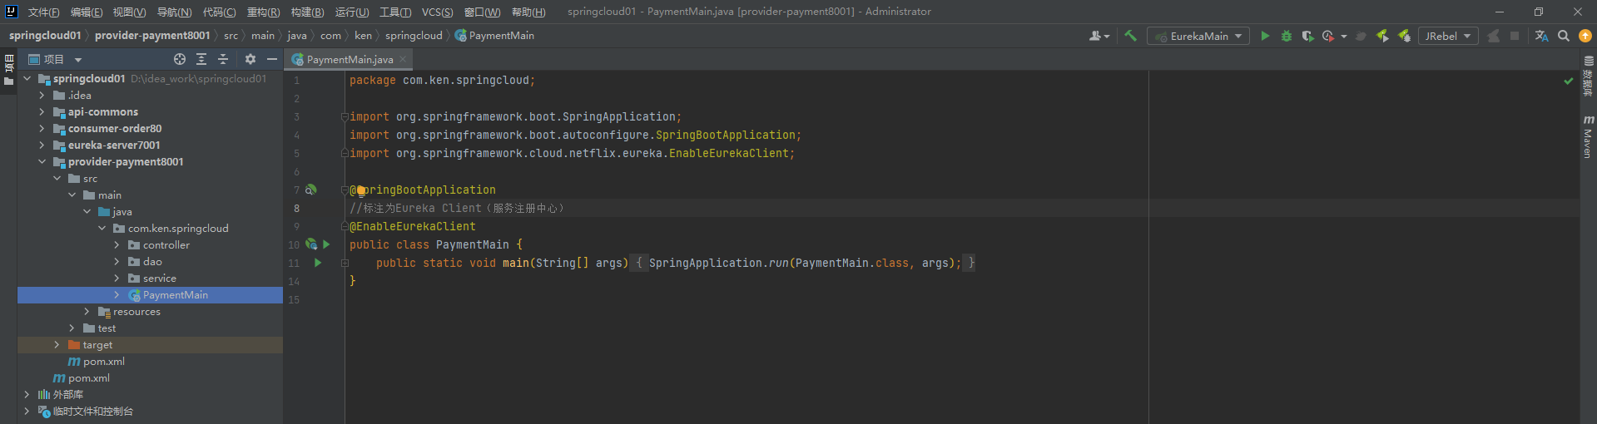Toggle the main method fold on line 11

pos(345,263)
